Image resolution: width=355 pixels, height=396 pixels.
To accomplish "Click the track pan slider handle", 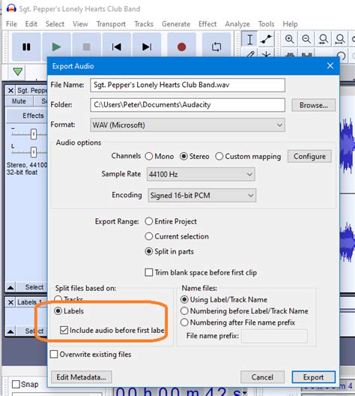I will (34, 152).
